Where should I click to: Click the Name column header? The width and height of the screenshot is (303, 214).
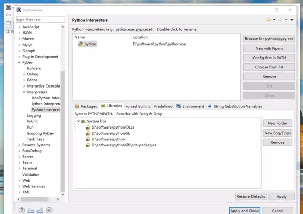80,37
